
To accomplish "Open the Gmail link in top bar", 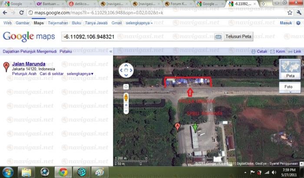I will [116, 23].
